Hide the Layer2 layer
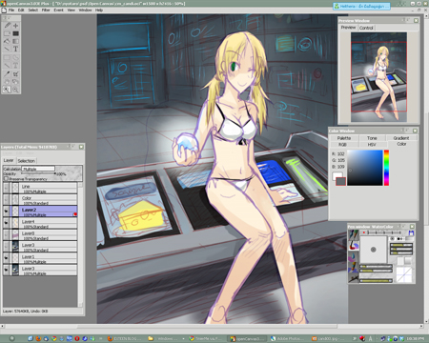This screenshot has width=429, height=343. click(6, 212)
